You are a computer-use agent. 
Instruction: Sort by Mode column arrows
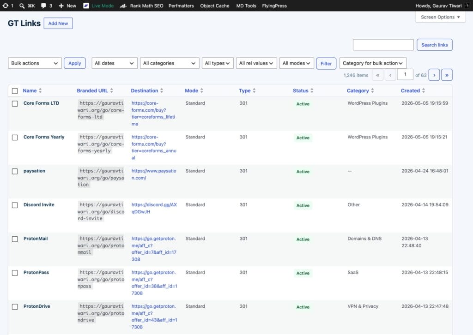point(202,91)
